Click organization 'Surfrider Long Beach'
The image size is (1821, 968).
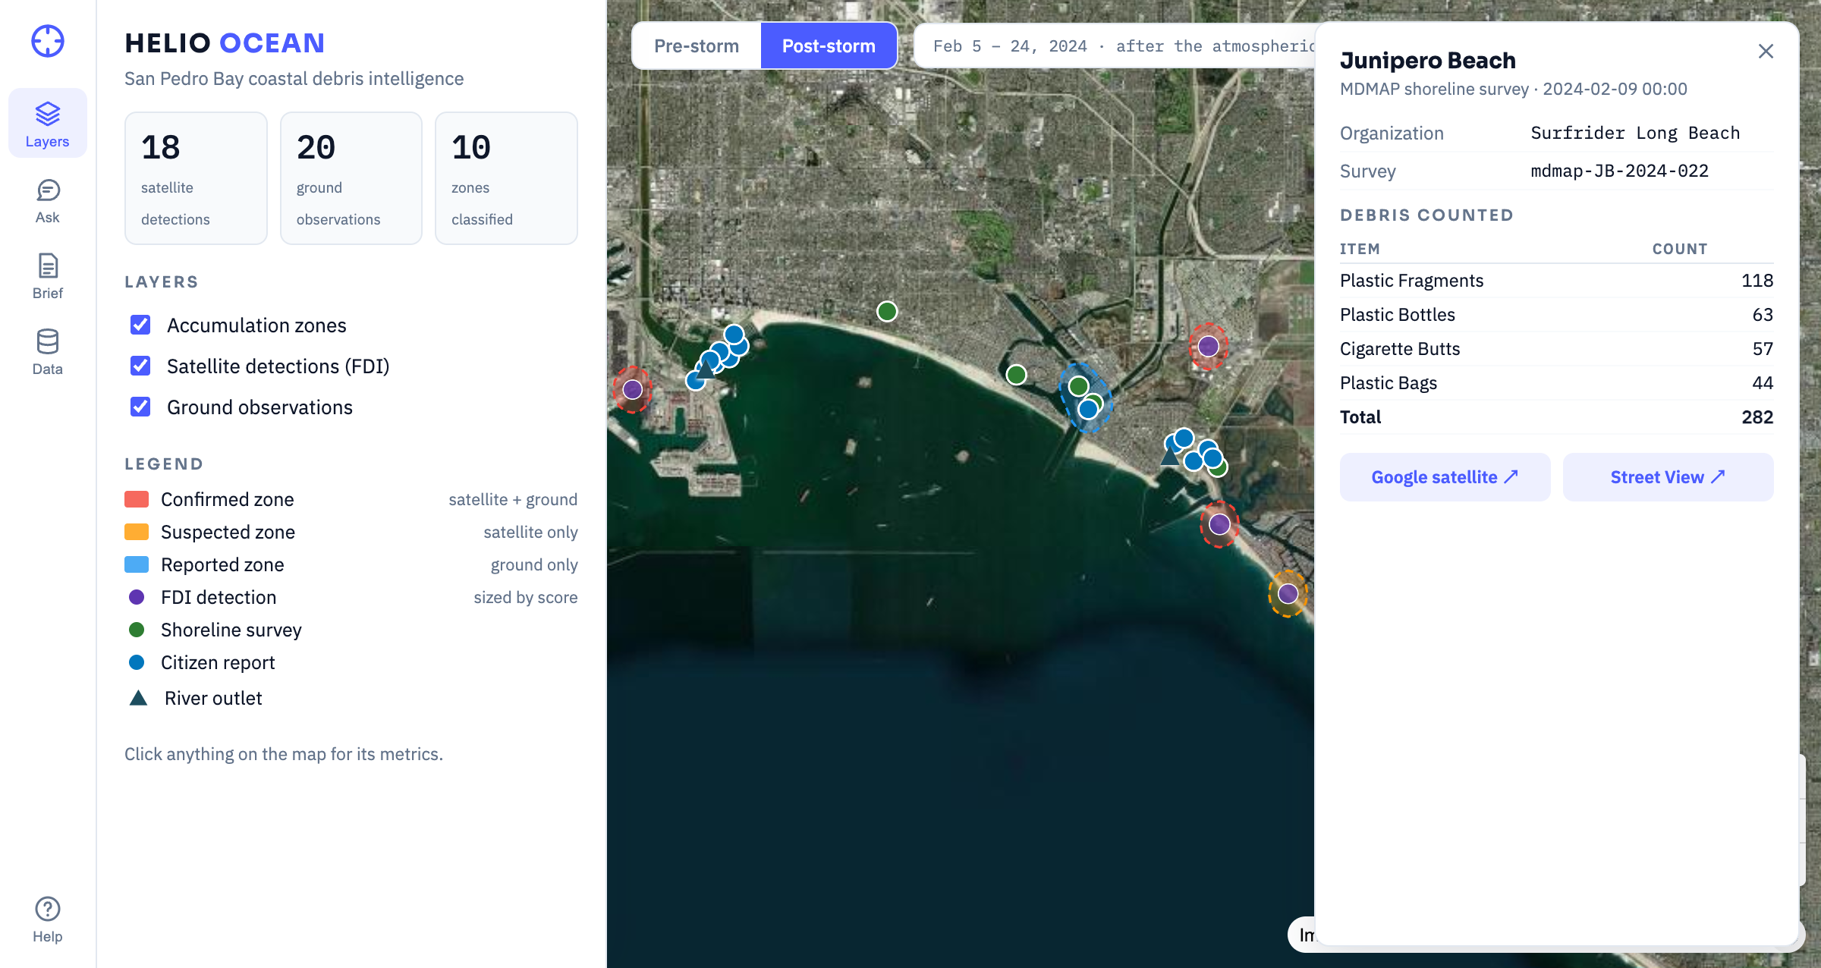1635,133
